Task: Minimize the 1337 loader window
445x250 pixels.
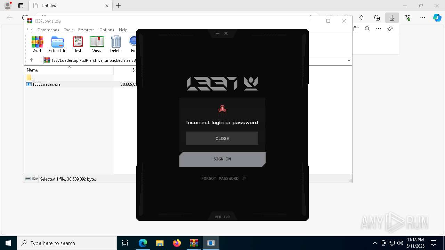Action: 218,33
